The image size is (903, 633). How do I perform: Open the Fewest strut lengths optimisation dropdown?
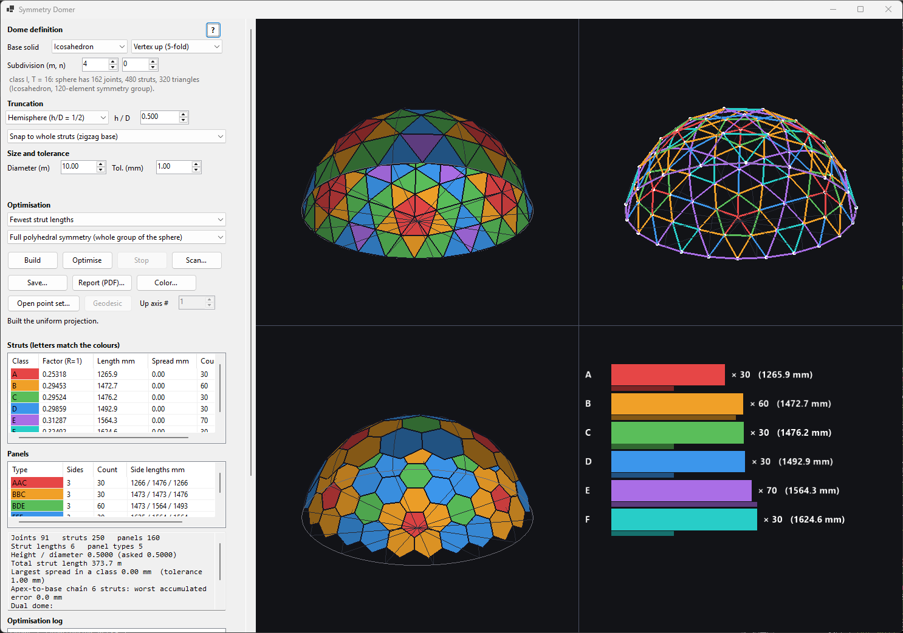117,220
